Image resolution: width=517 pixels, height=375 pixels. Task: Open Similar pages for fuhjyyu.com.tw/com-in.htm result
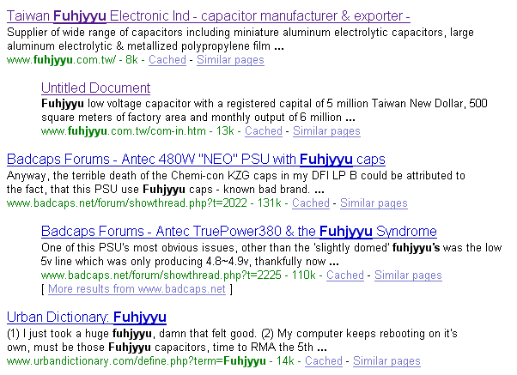point(326,130)
